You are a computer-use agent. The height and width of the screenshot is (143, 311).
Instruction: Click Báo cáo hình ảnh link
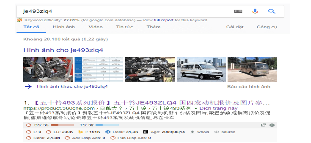[249, 87]
